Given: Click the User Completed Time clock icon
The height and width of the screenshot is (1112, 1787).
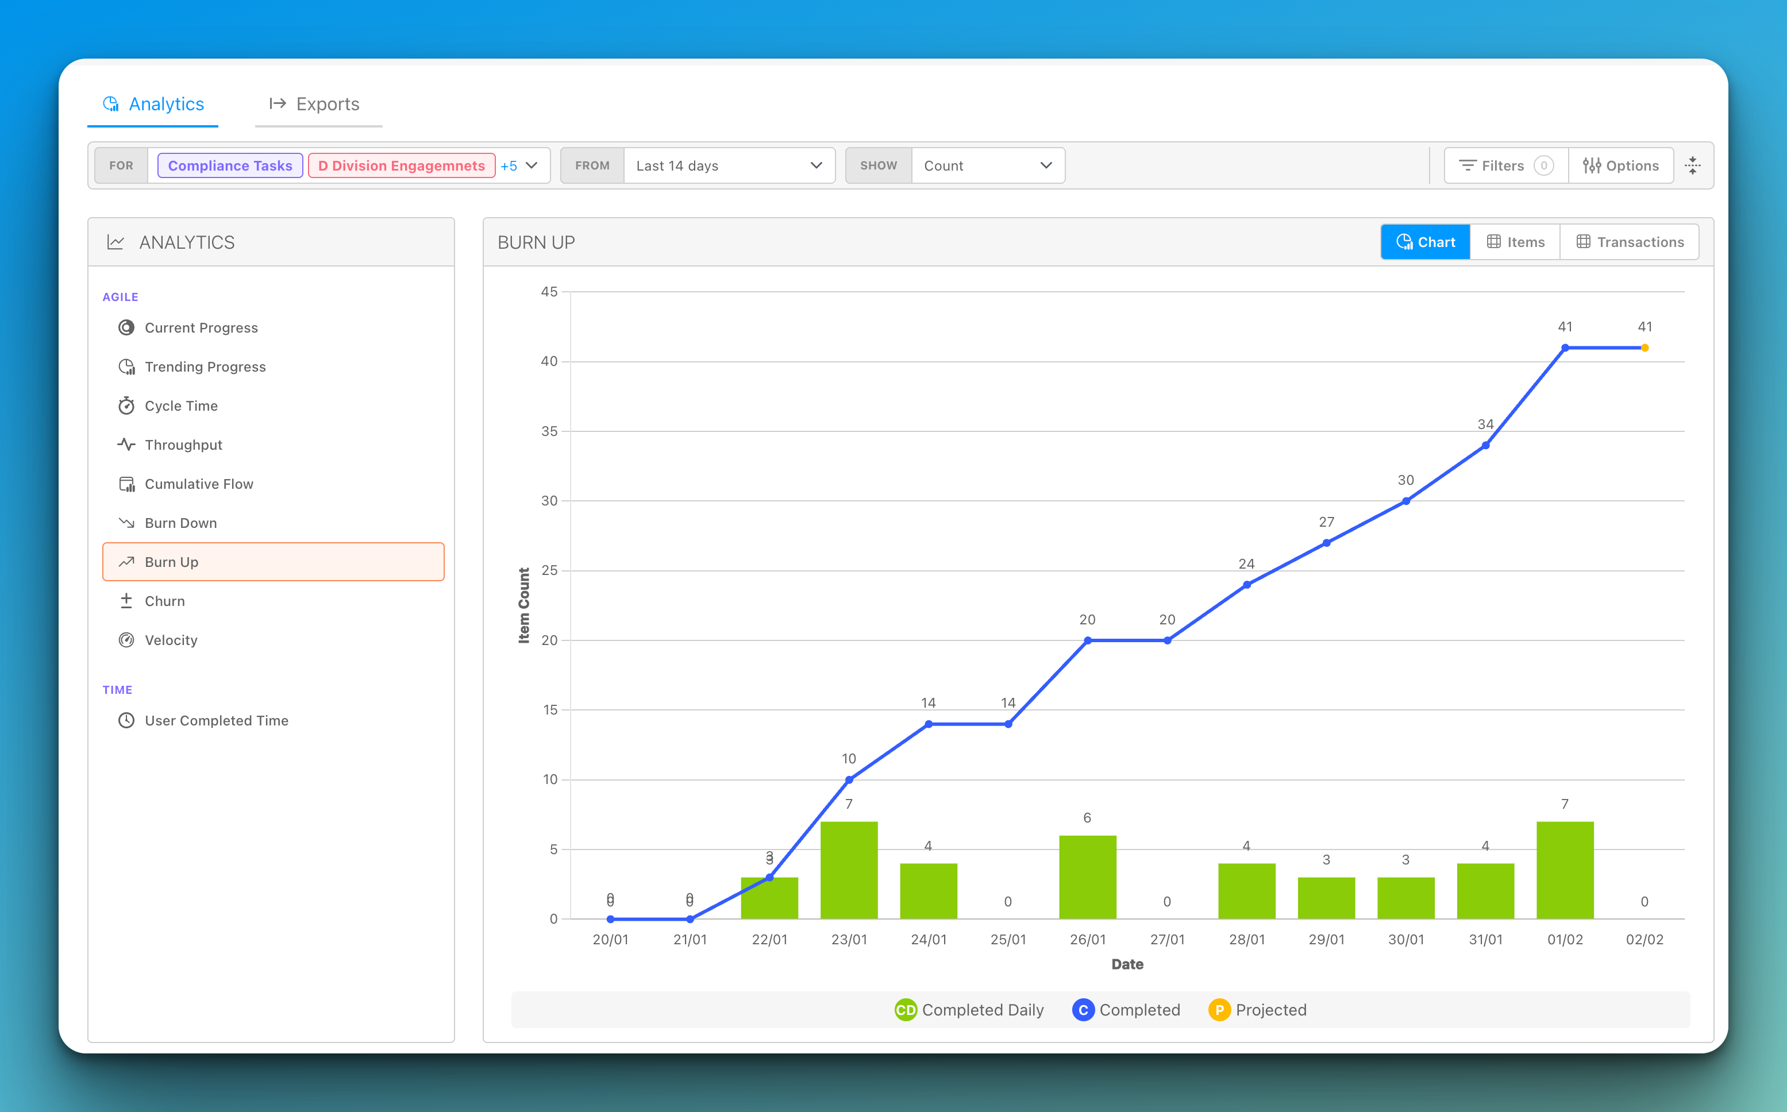Looking at the screenshot, I should coord(126,721).
